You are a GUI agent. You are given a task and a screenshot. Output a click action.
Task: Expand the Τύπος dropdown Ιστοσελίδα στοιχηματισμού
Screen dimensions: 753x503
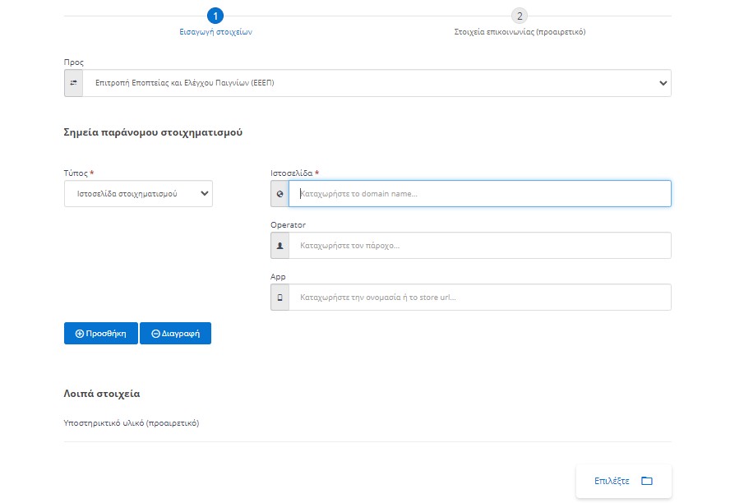(x=138, y=194)
